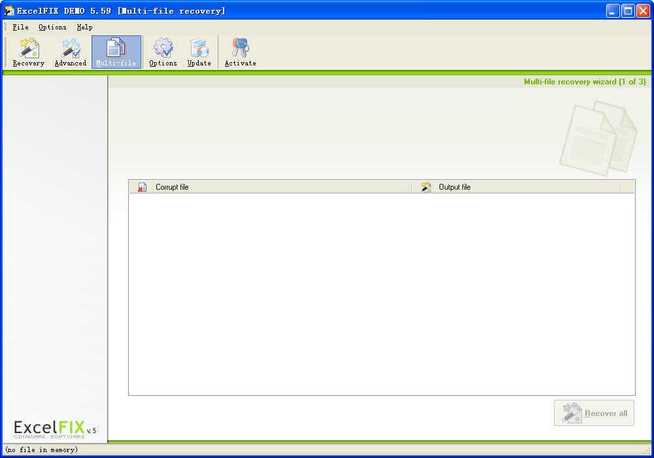This screenshot has height=458, width=654.
Task: Open the Options menu in the menu bar
Action: click(x=52, y=27)
